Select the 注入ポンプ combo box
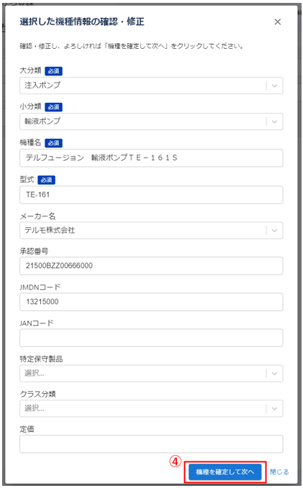 coord(151,86)
